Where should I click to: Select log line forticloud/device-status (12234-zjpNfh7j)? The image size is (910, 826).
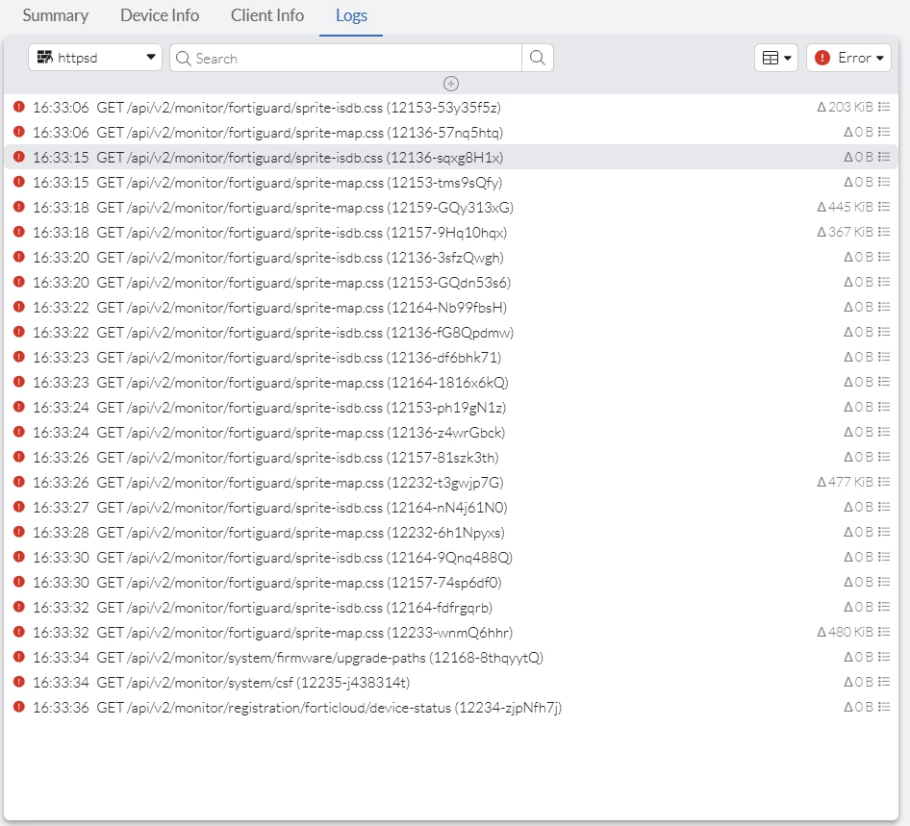pos(451,707)
